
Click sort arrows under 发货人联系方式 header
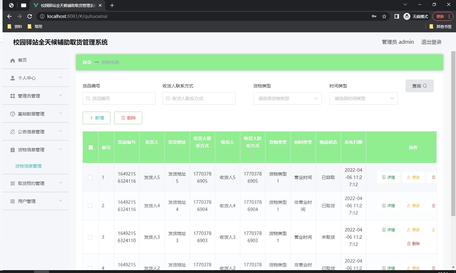pos(202,154)
